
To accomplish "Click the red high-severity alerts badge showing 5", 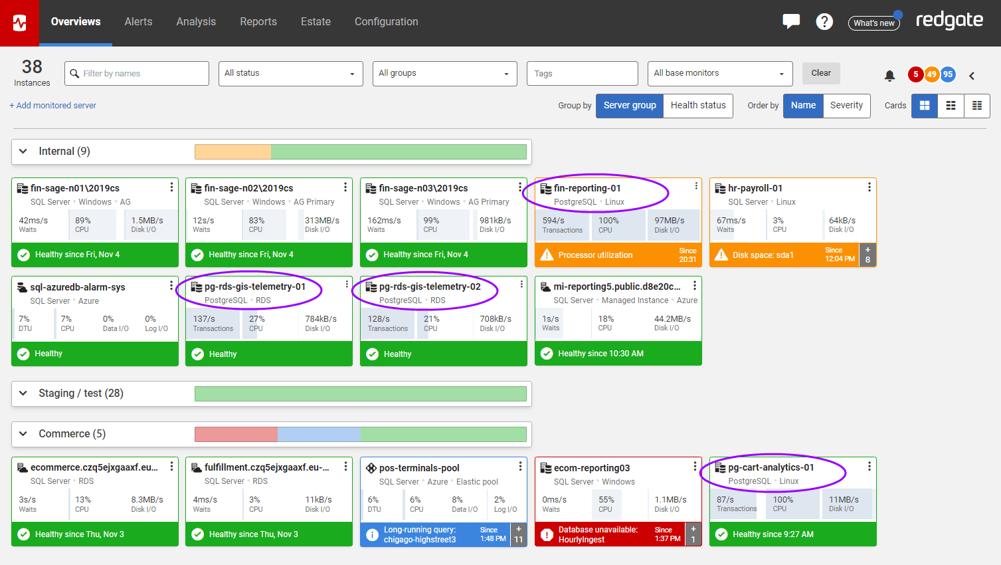I will (915, 75).
